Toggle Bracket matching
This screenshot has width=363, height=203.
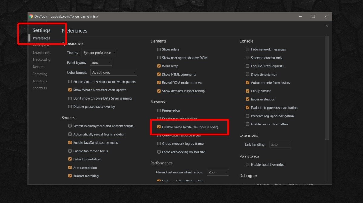coord(70,176)
